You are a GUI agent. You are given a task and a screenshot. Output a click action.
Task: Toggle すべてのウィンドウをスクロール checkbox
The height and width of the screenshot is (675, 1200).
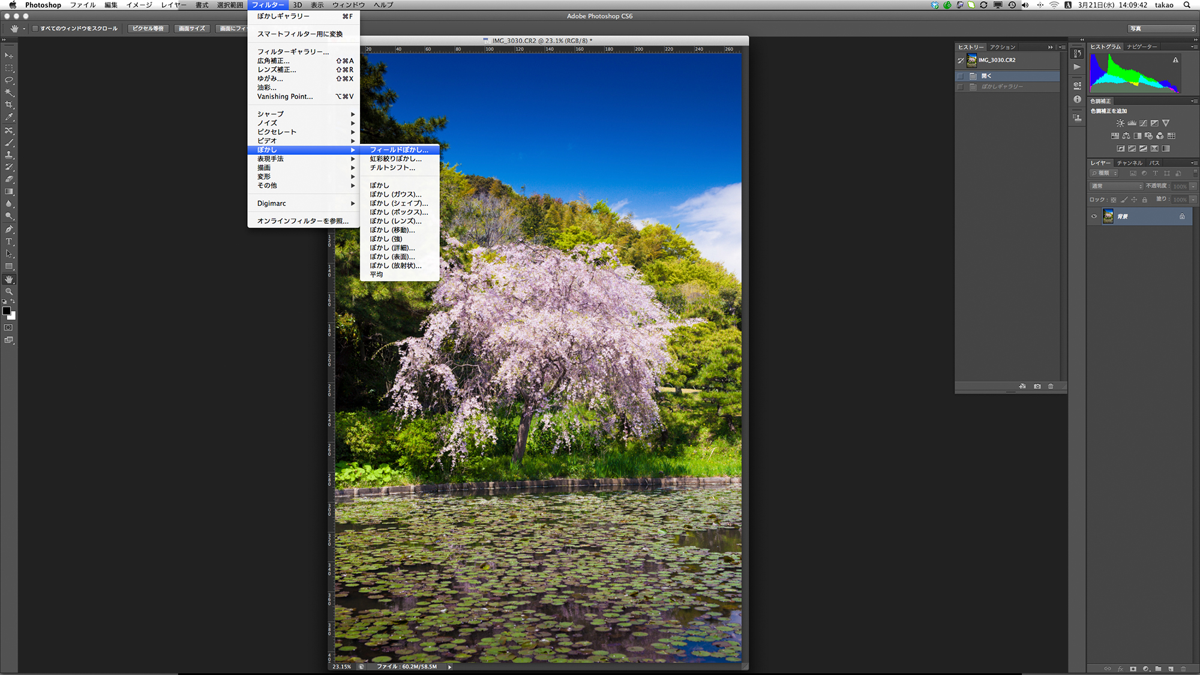point(35,28)
